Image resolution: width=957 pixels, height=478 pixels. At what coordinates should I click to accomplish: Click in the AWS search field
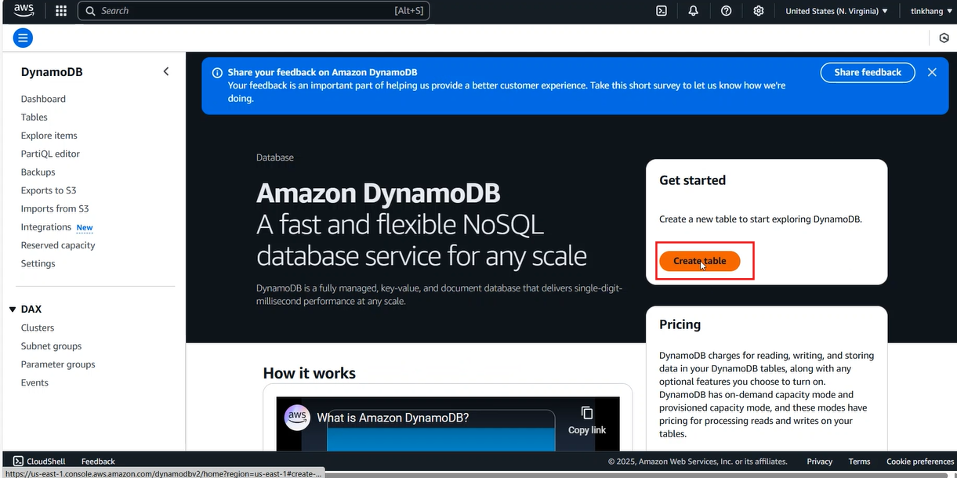pos(253,11)
